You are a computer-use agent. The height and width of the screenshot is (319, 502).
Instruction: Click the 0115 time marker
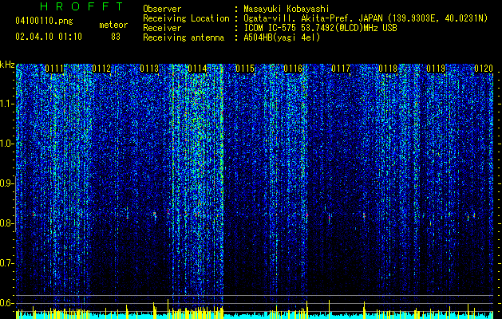(x=245, y=69)
